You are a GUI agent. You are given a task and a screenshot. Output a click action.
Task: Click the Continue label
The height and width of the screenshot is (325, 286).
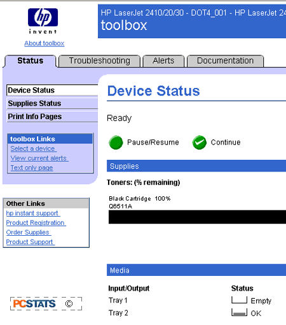tap(226, 142)
